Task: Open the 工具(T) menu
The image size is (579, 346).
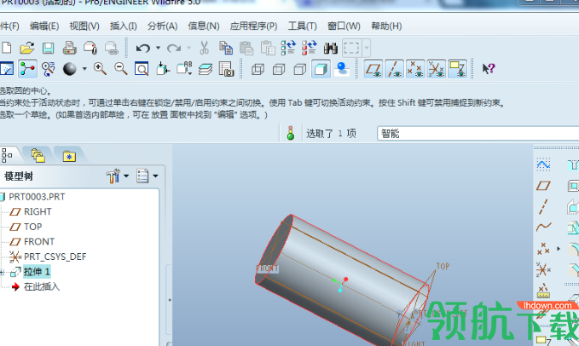Action: tap(303, 26)
